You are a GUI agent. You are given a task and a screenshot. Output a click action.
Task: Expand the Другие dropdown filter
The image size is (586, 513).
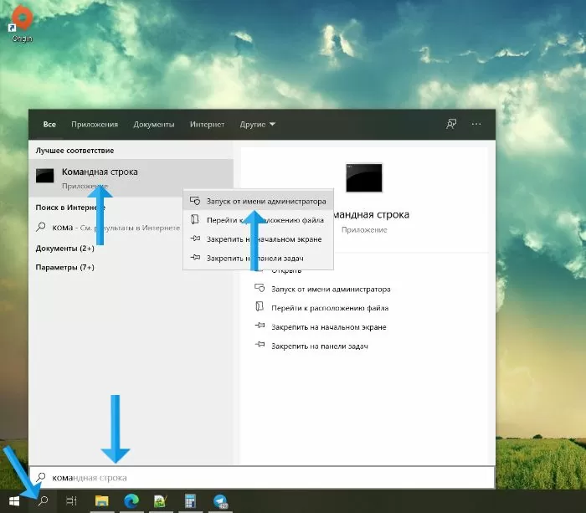(x=257, y=125)
